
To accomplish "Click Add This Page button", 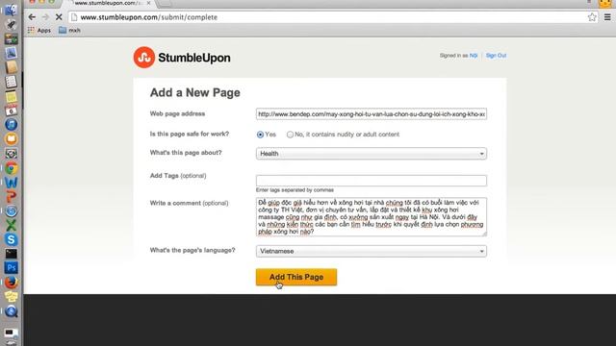I will click(x=296, y=277).
